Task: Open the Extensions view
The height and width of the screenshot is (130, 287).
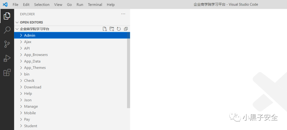Action: (x=7, y=72)
